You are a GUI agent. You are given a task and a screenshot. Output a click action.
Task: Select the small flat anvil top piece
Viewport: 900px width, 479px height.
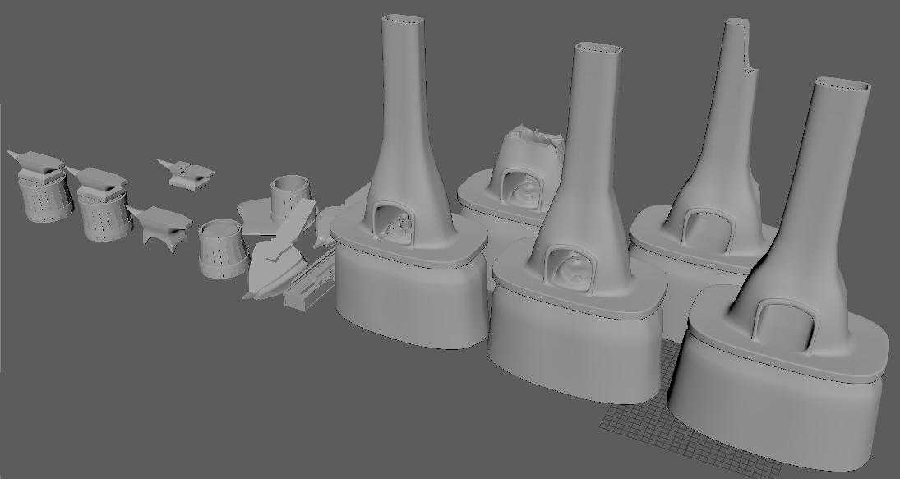pyautogui.click(x=187, y=174)
